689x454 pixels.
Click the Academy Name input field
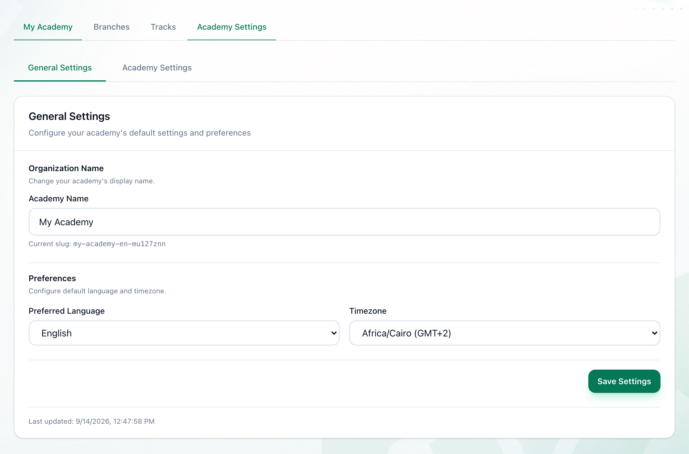[x=344, y=222]
